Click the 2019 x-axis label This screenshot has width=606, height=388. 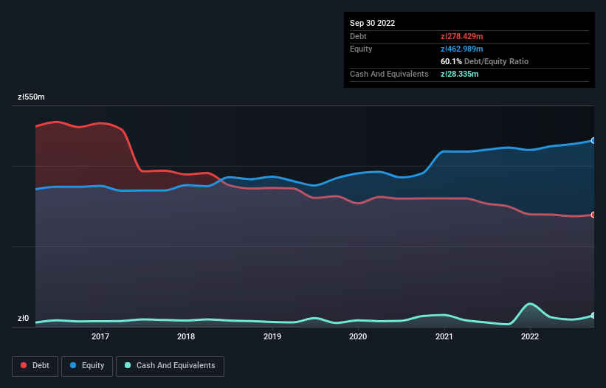[272, 336]
